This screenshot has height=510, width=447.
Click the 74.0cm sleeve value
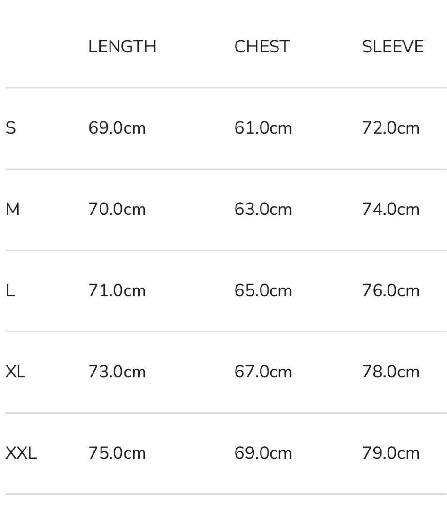click(391, 209)
